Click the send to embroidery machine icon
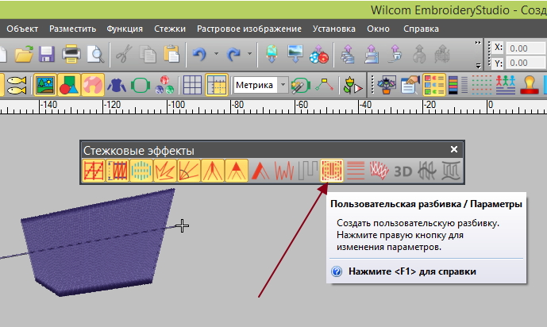The image size is (547, 327). 372,54
